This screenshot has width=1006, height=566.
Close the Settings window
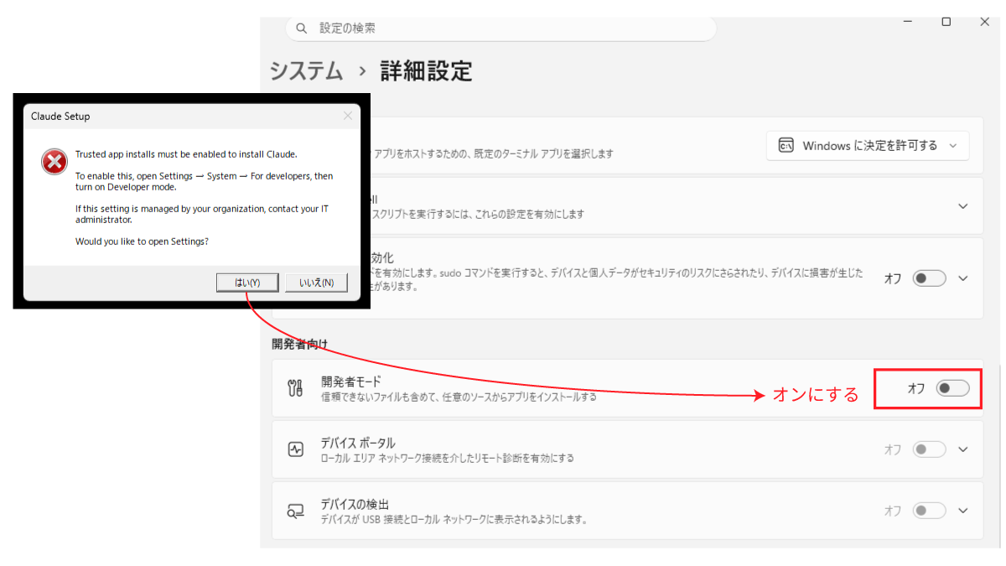(x=985, y=22)
